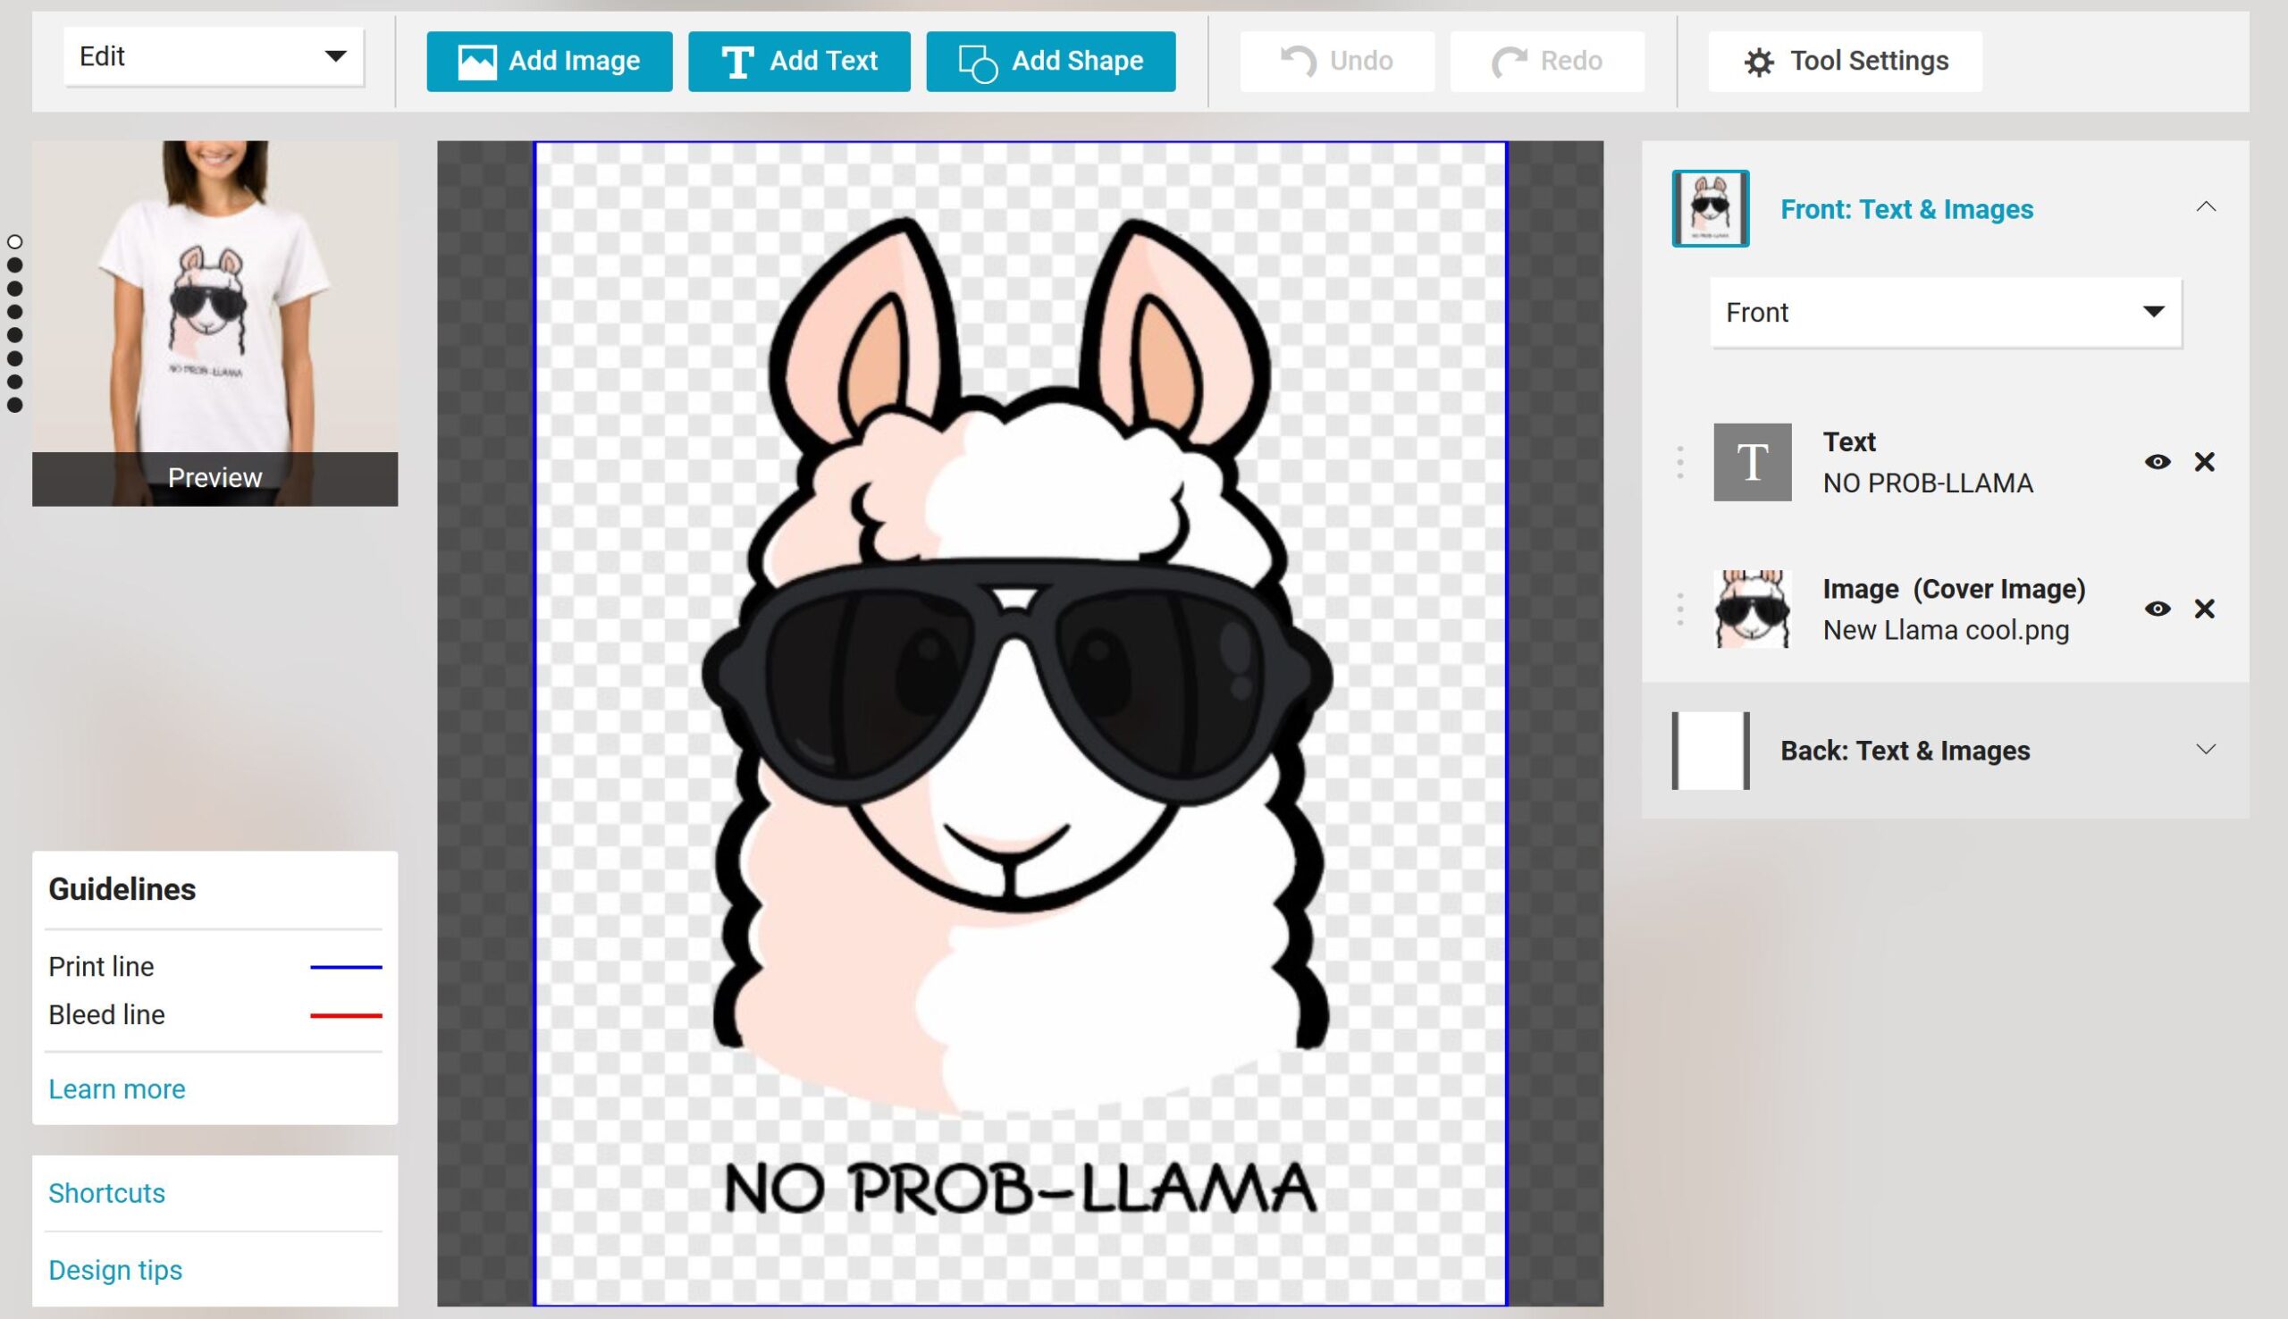This screenshot has height=1319, width=2288.
Task: Open the Shortcuts link
Action: [x=107, y=1193]
